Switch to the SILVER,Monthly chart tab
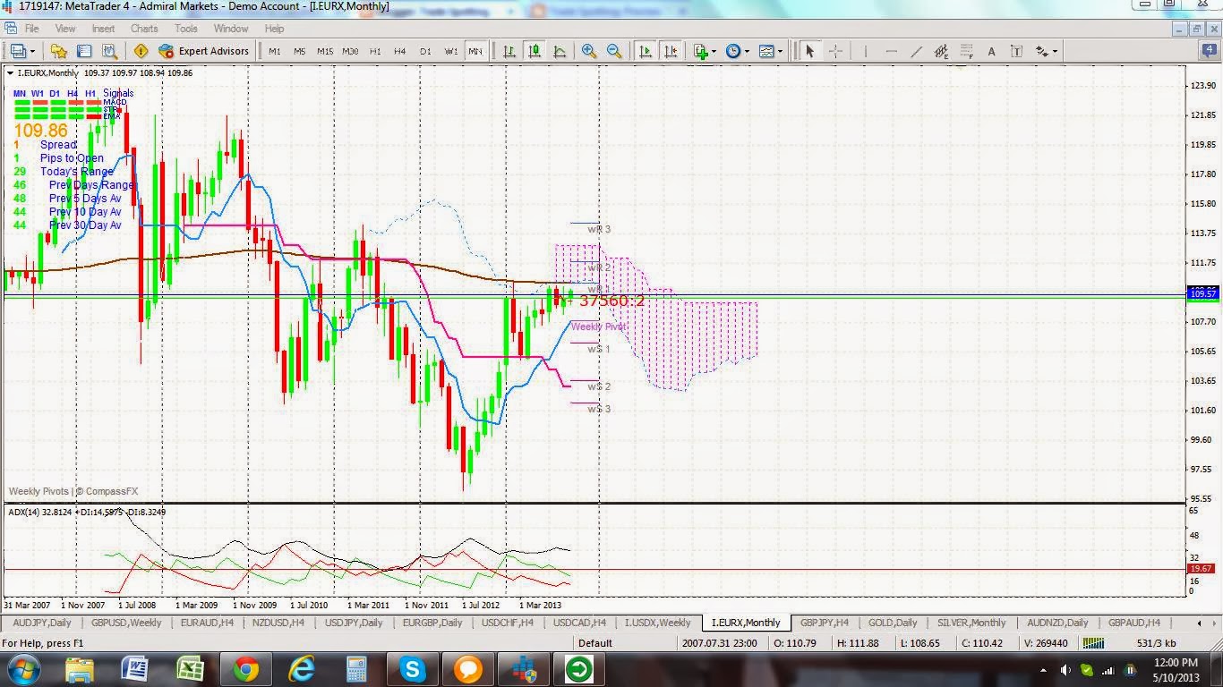The width and height of the screenshot is (1223, 687). 971,623
